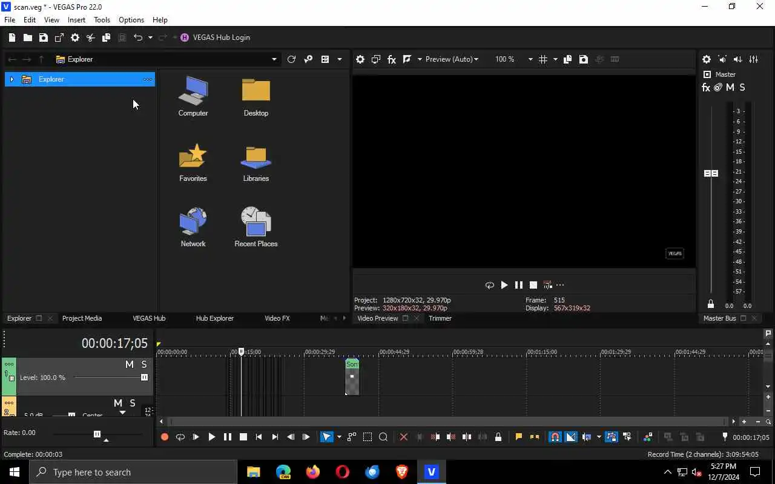
Task: Click the Explorer Views grid icon
Action: [x=325, y=59]
